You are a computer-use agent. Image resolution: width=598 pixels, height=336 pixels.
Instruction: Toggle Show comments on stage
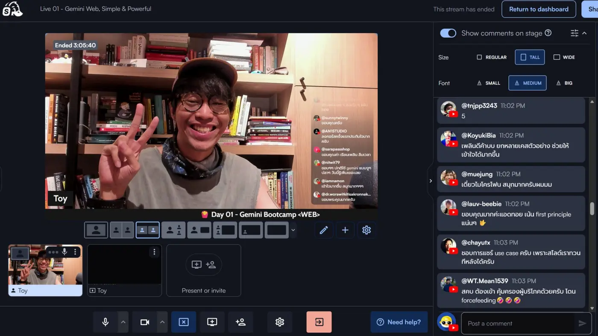point(448,33)
